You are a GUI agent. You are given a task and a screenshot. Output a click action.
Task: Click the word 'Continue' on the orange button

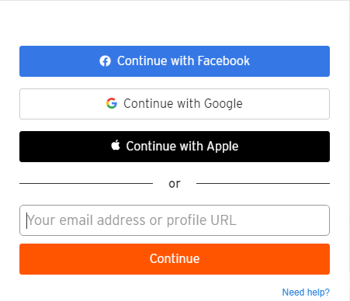pyautogui.click(x=175, y=258)
